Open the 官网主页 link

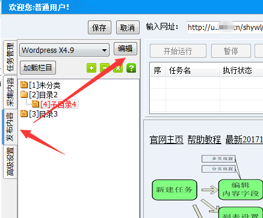pos(167,139)
